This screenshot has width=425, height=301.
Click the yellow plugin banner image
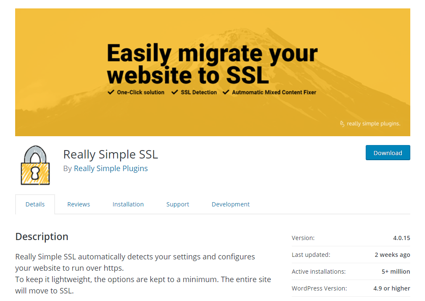pyautogui.click(x=213, y=72)
